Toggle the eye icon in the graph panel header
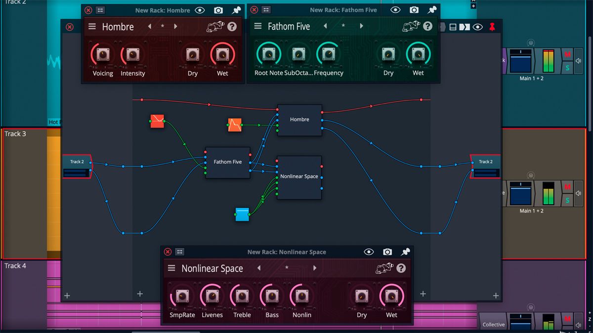The width and height of the screenshot is (593, 333). (477, 26)
